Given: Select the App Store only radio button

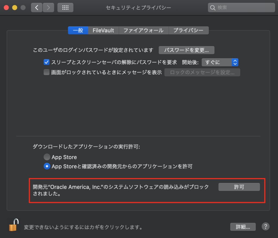Looking at the screenshot, I should pos(47,157).
